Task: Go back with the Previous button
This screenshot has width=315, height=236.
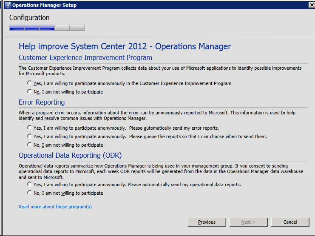Action: click(x=207, y=222)
